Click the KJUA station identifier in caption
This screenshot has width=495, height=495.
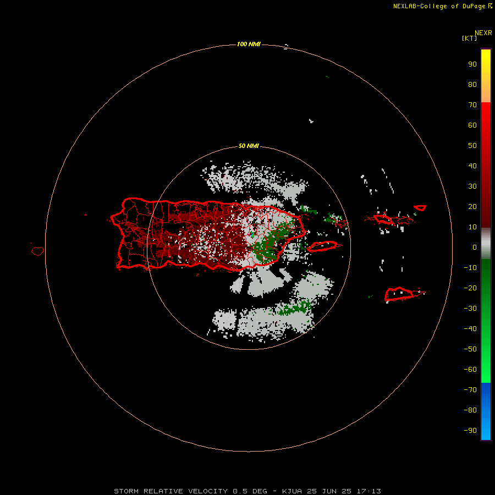click(292, 491)
